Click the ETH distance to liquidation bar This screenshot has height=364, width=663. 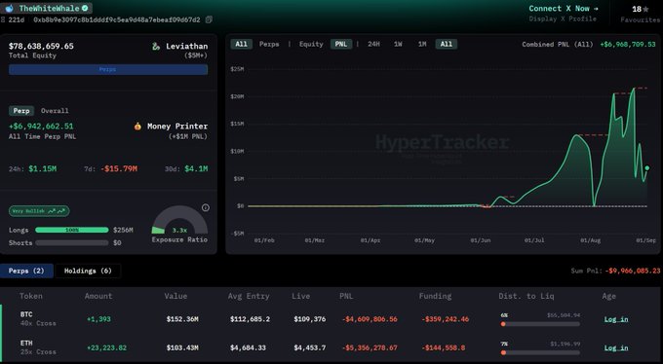(540, 352)
